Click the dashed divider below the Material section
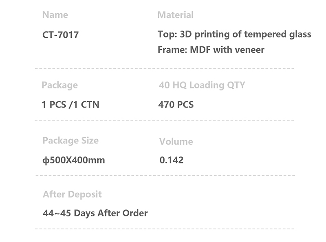The height and width of the screenshot is (242, 326). coord(165,68)
